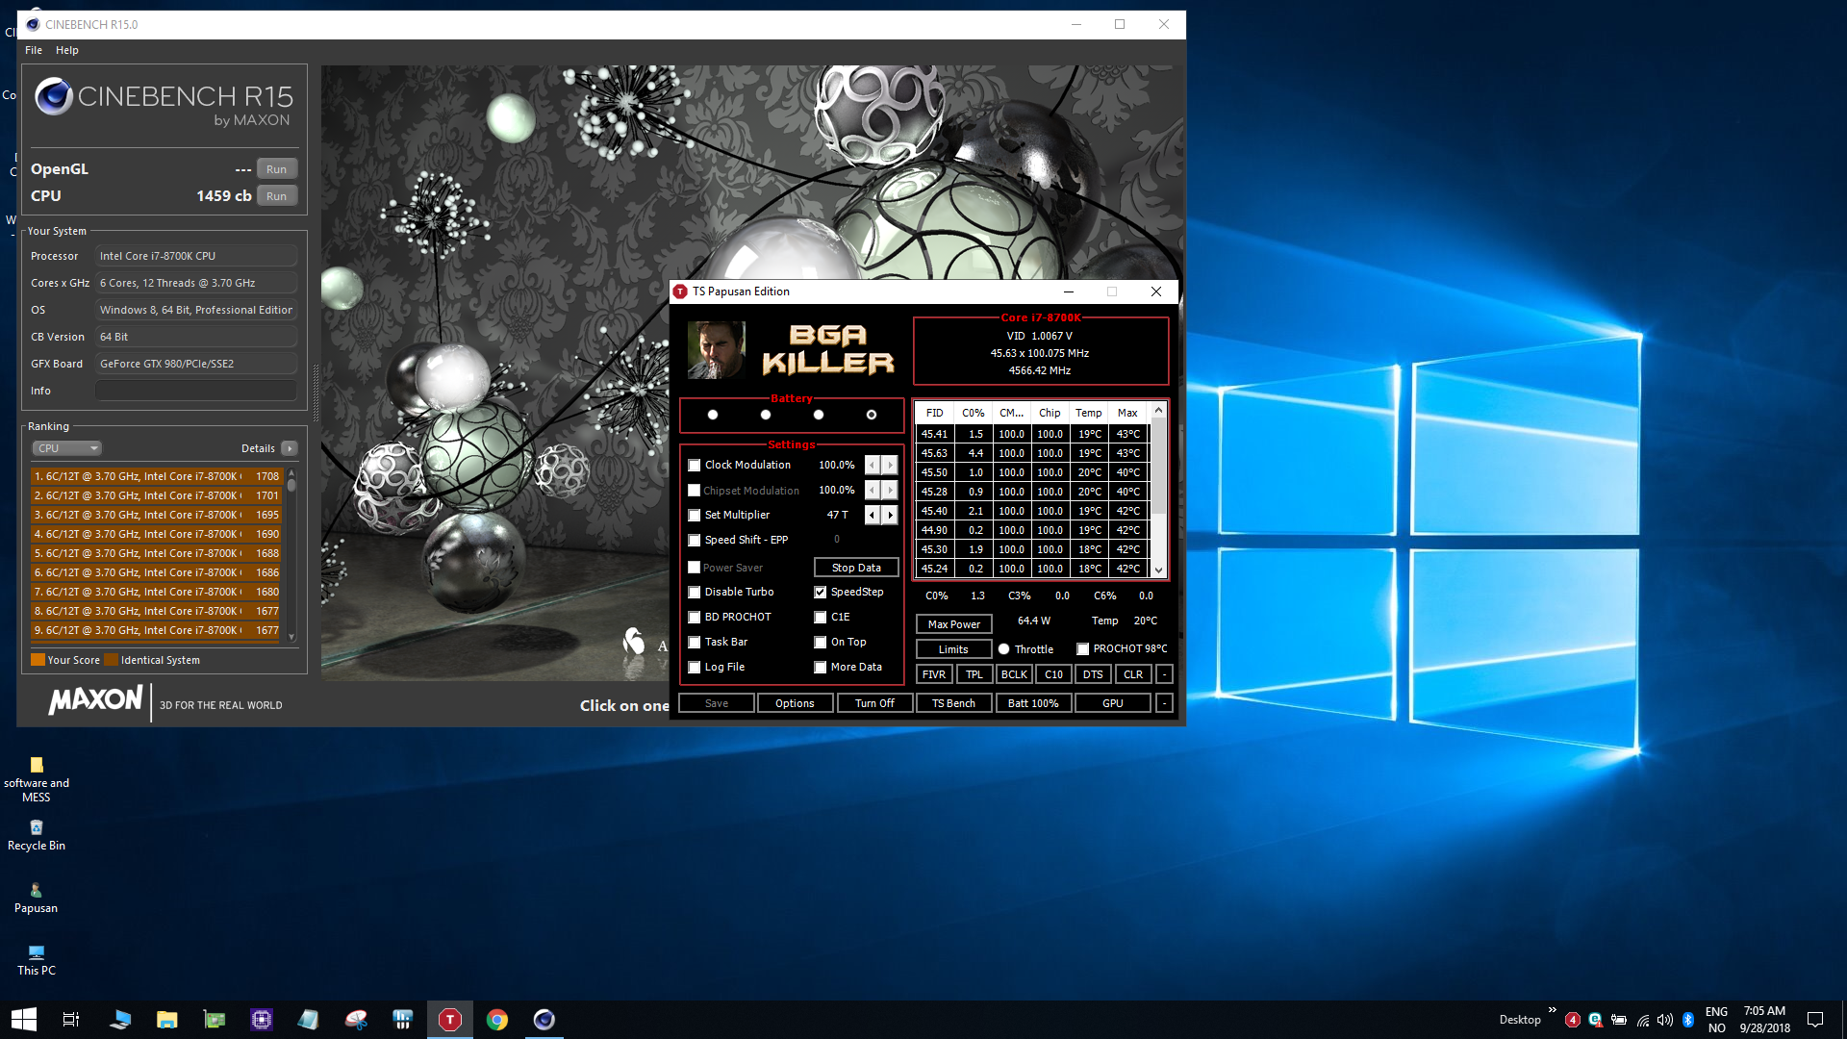Image resolution: width=1847 pixels, height=1039 pixels.
Task: Open the ESET antivirus tray icon
Action: [1595, 1020]
